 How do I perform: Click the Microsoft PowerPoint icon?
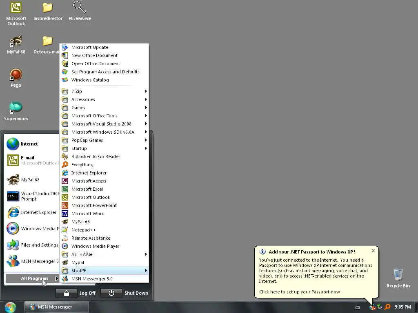(65, 205)
